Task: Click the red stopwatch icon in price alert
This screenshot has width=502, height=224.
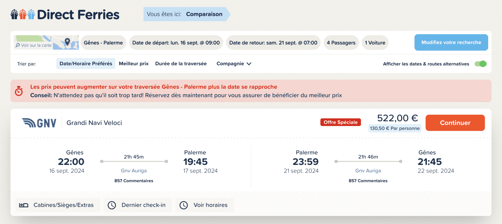Action: (19, 91)
